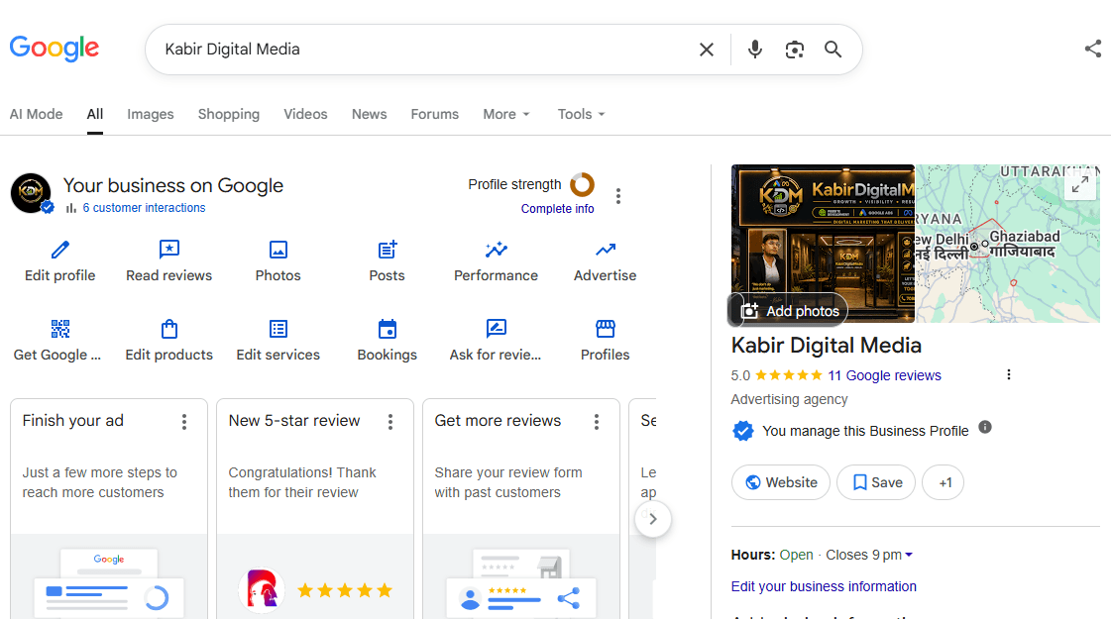Open the Performance sparkline icon
The image size is (1111, 619).
pos(497,250)
